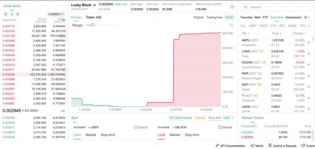Open the Media link in footer
The width and height of the screenshot is (315, 149).
point(257,146)
